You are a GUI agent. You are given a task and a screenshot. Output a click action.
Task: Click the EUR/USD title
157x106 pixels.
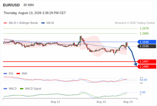11,5
